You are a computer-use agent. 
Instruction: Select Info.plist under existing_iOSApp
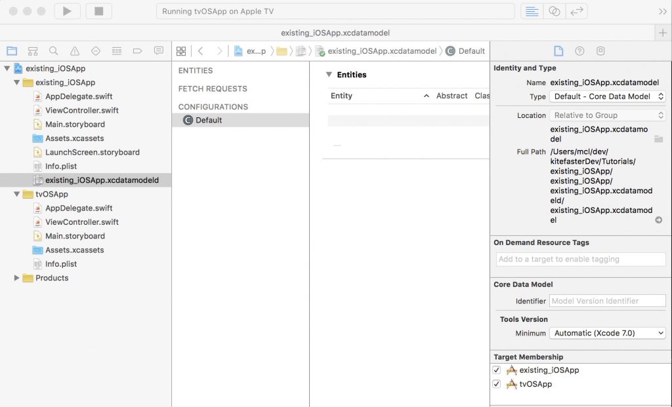pos(61,166)
